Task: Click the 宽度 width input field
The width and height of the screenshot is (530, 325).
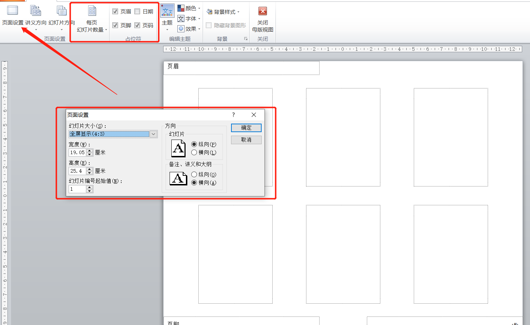Action: (x=77, y=152)
